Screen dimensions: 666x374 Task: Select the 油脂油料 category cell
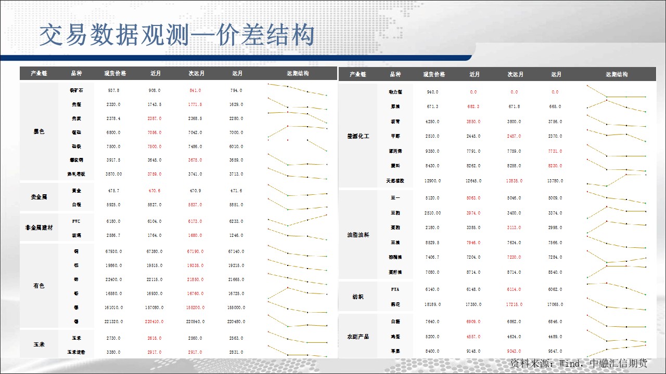(358, 235)
